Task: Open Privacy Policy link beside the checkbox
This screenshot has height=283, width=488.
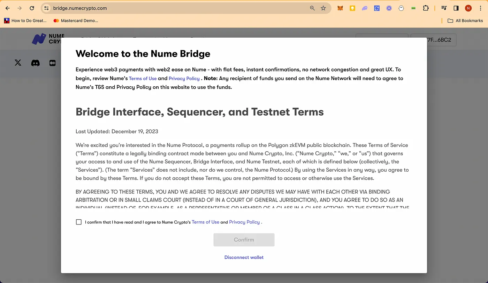Action: pos(244,222)
